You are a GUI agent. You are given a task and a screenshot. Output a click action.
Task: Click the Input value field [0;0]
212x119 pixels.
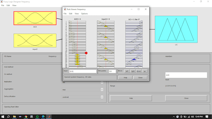(x=83, y=71)
